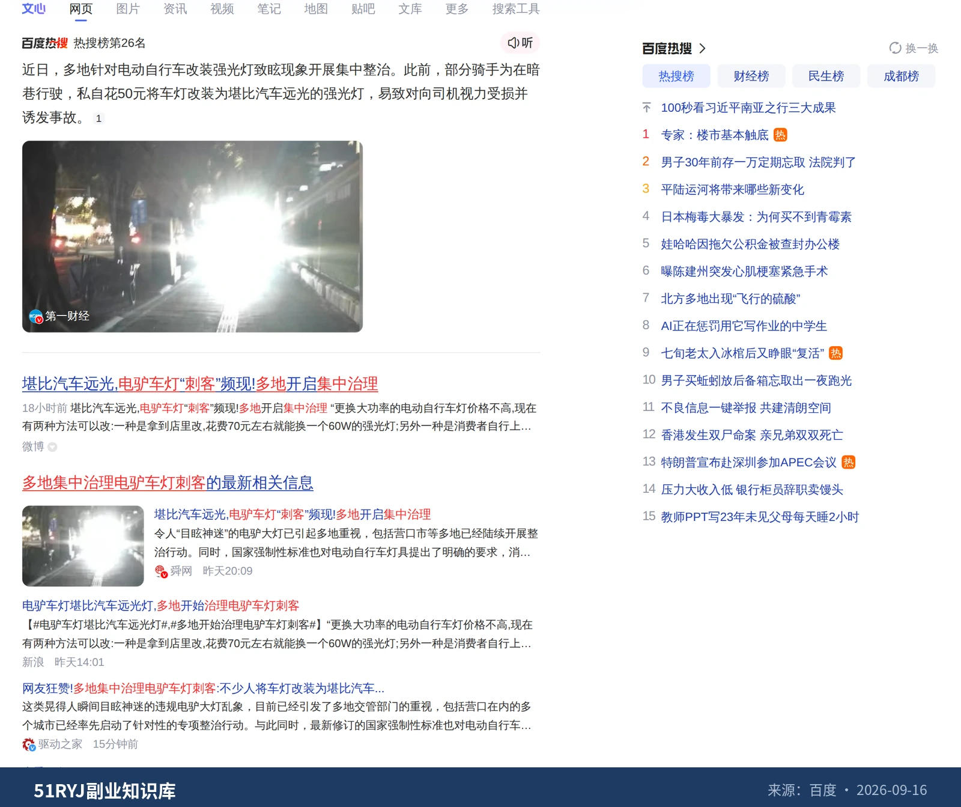The height and width of the screenshot is (807, 961).
Task: Click 热搜榜第26名 ranking label
Action: (110, 43)
